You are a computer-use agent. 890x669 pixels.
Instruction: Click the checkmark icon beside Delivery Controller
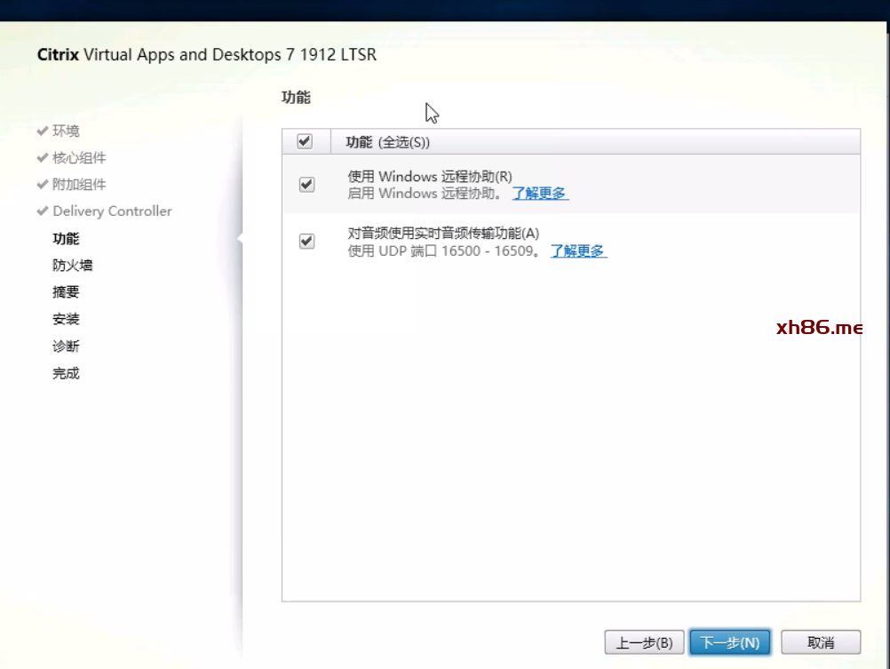coord(42,211)
